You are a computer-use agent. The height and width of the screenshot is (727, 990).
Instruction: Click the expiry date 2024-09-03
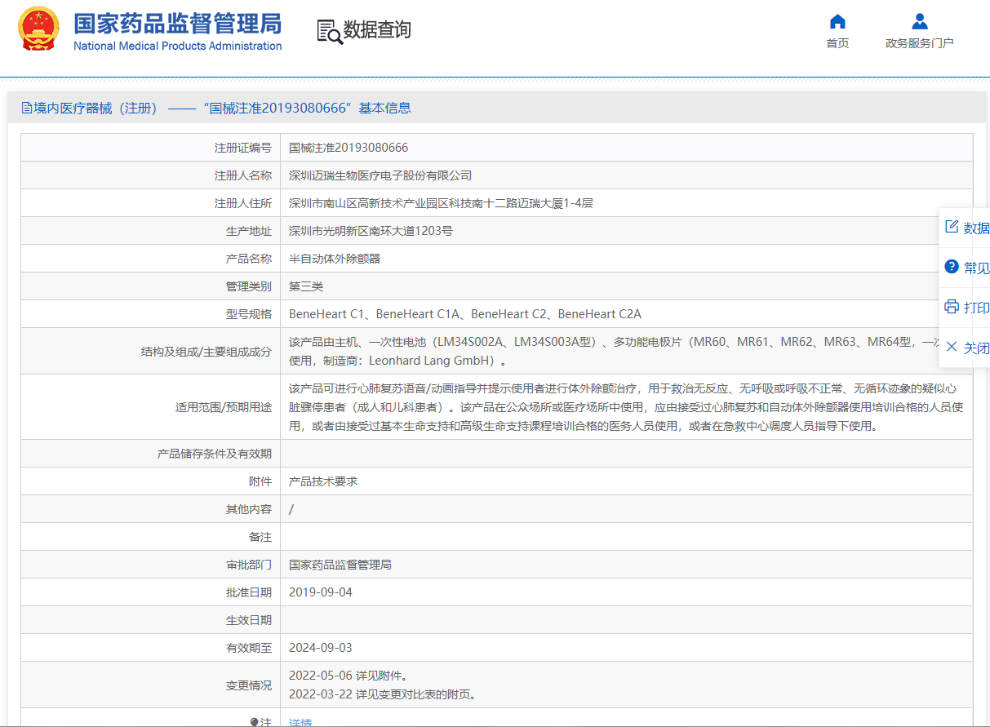point(321,648)
